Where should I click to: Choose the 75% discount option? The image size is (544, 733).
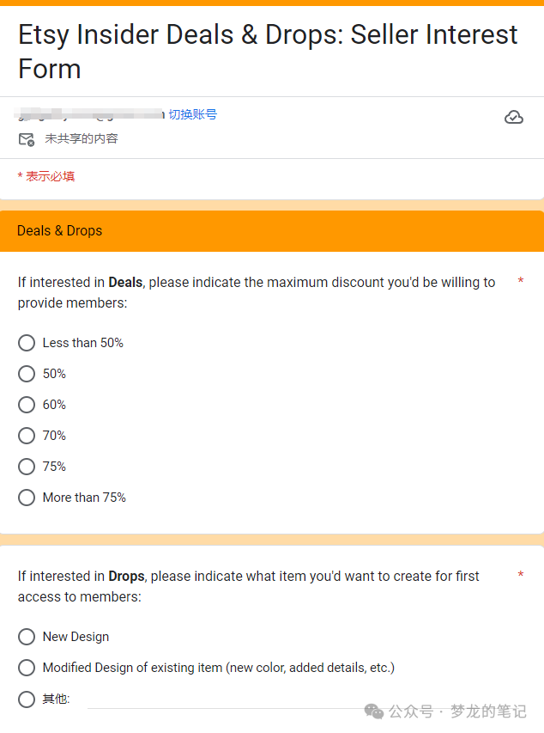coord(27,466)
